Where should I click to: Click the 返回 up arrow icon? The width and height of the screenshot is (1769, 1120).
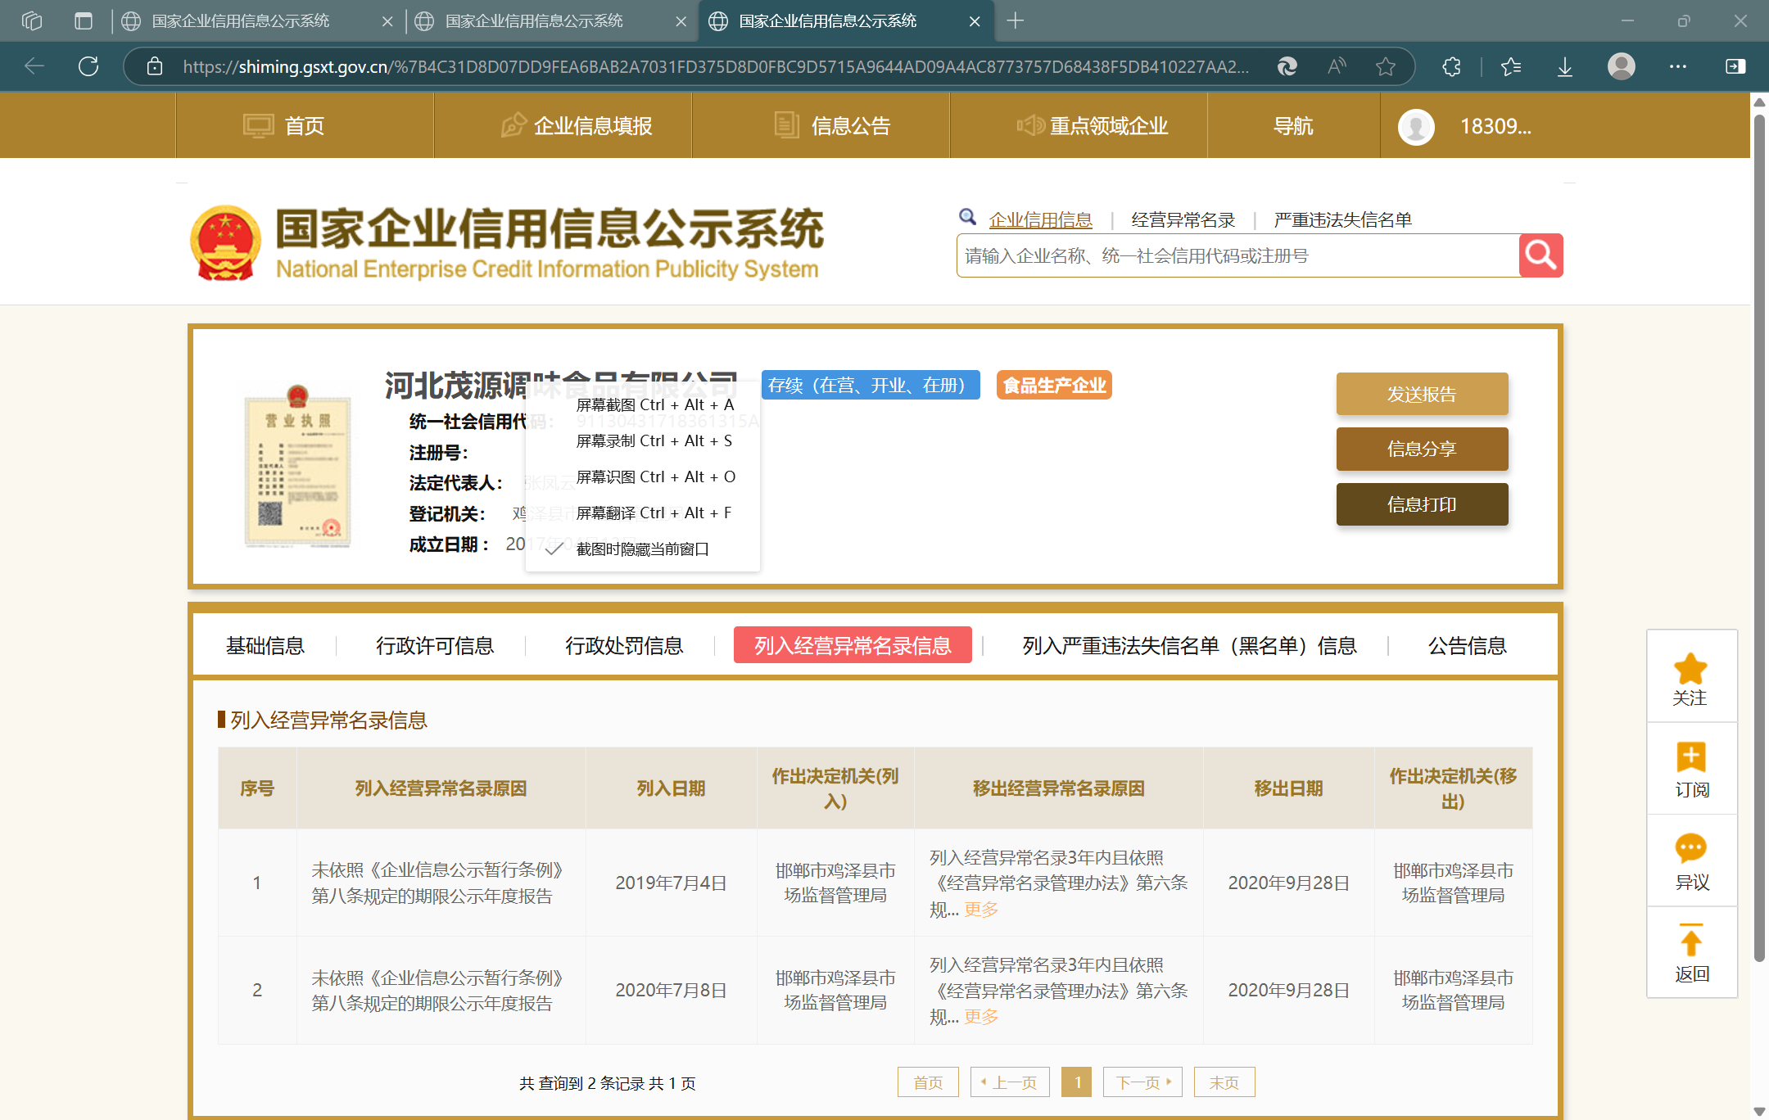[x=1691, y=940]
